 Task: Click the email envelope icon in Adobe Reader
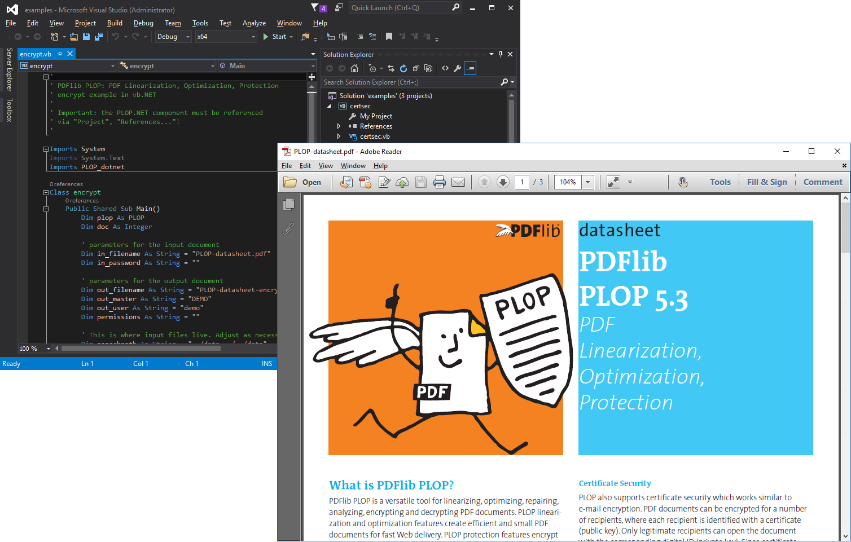click(x=458, y=182)
